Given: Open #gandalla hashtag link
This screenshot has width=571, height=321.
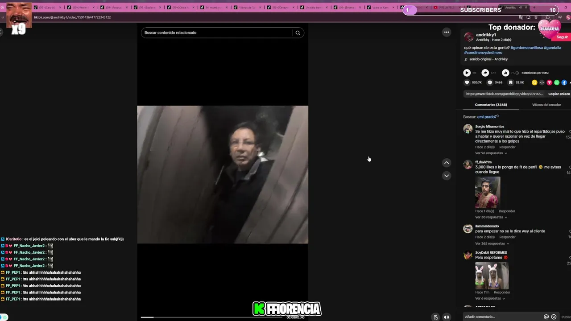Looking at the screenshot, I should click(x=553, y=48).
